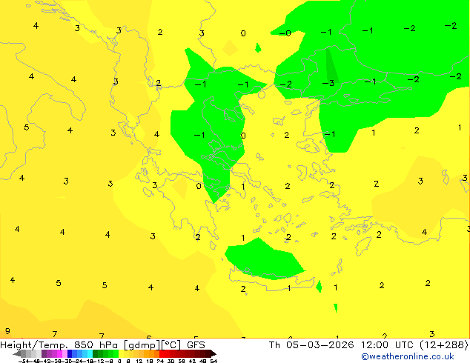Click the -0 temperature value on the map
470x363 pixels.
[285, 33]
